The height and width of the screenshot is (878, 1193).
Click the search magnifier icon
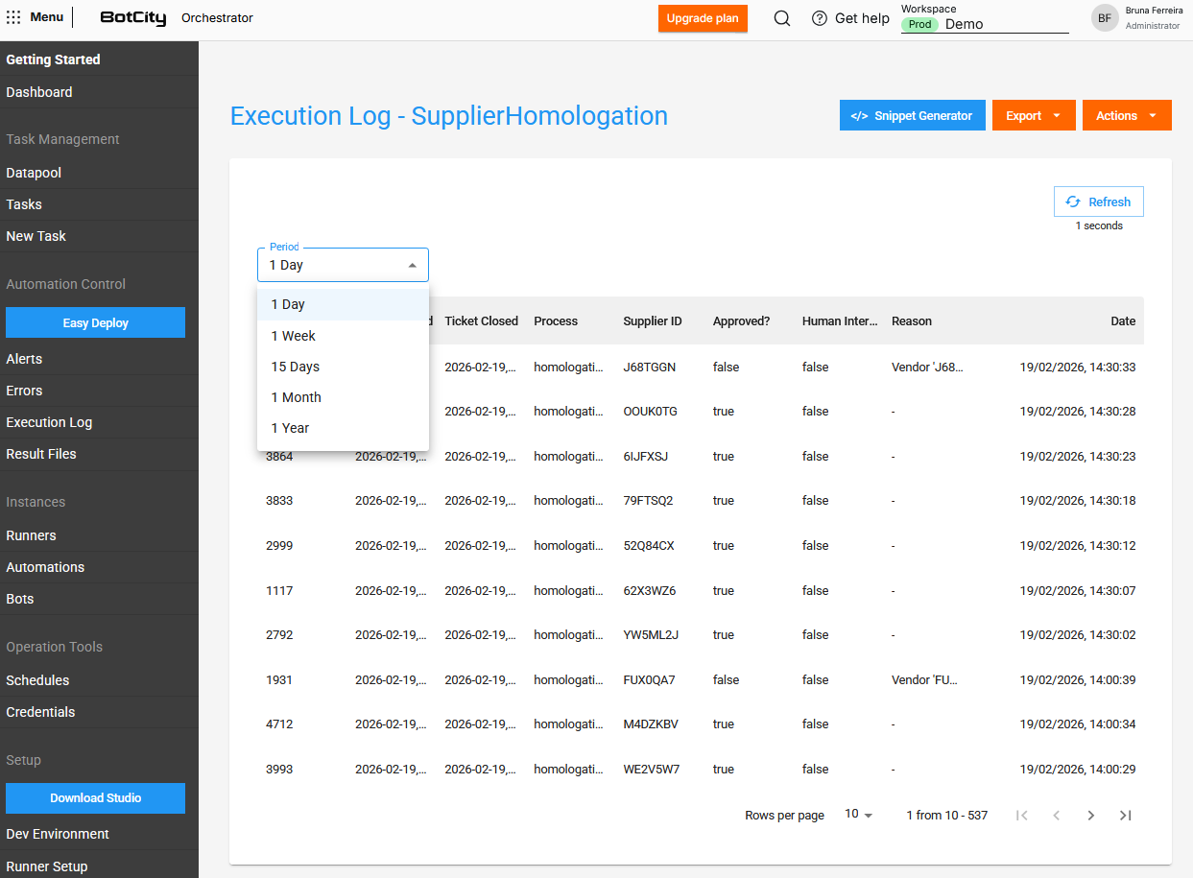pyautogui.click(x=782, y=18)
